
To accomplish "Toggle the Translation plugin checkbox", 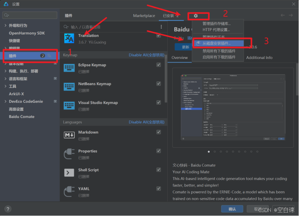I will 159,36.
